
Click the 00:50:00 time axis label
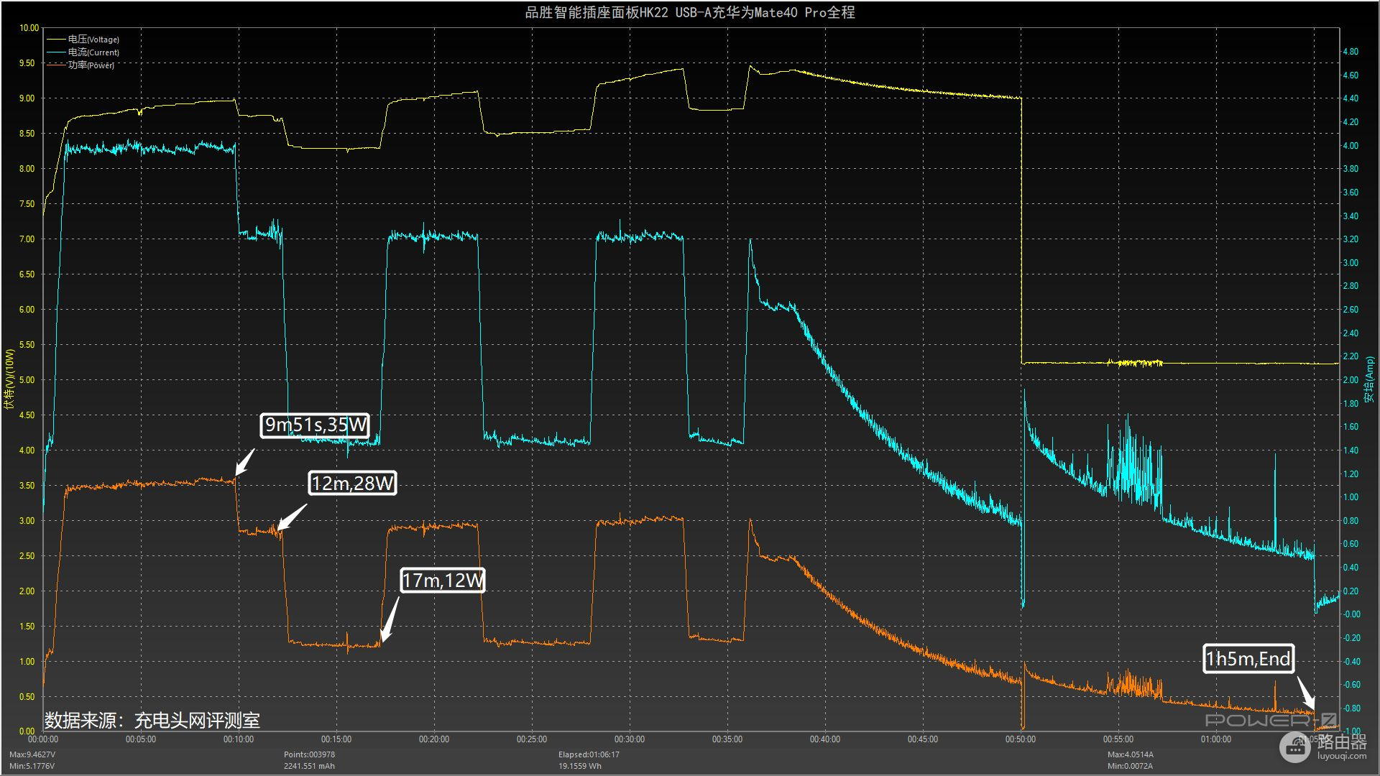pos(1021,739)
